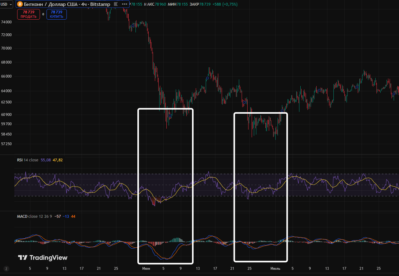This screenshot has width=399, height=276.
Task: Click the MACD histogram value −57
Action: point(57,216)
